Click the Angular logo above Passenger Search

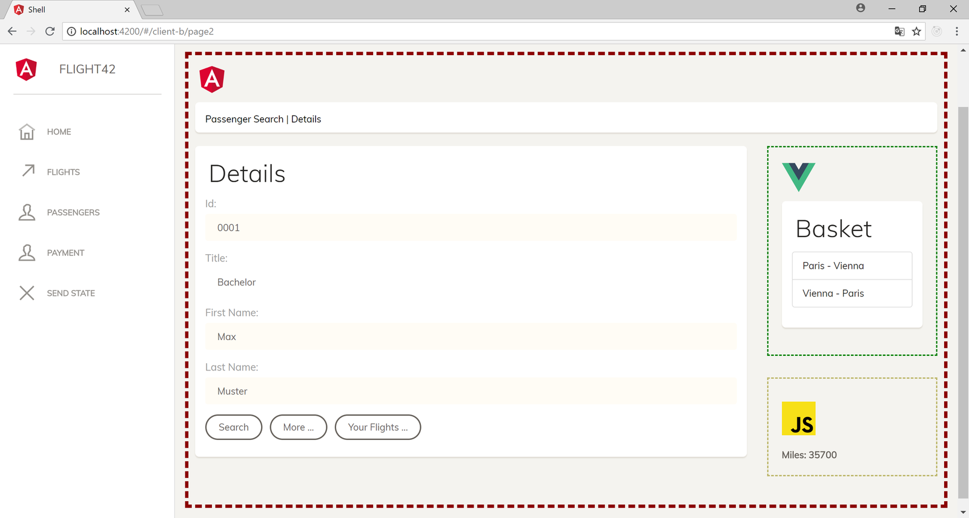click(x=212, y=79)
